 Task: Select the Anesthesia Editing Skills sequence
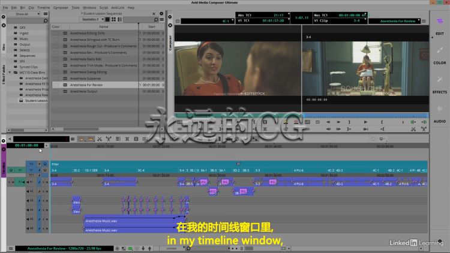tap(87, 34)
